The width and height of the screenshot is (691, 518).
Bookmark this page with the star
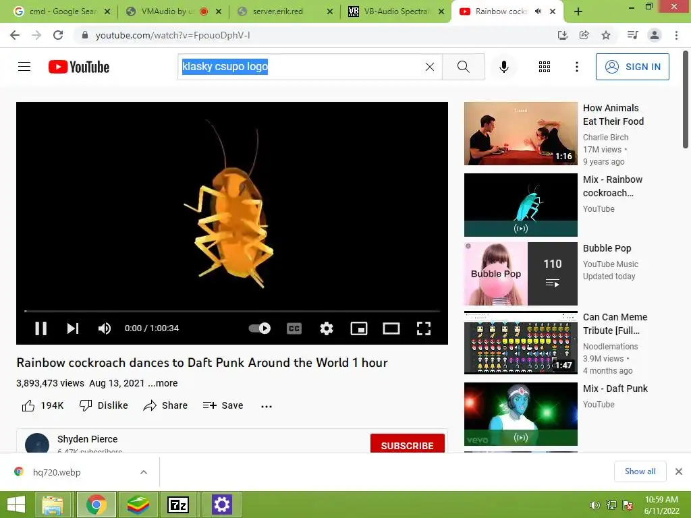(606, 35)
